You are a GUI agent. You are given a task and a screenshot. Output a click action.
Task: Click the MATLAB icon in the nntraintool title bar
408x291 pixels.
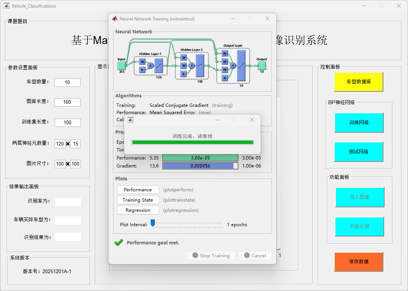click(115, 19)
